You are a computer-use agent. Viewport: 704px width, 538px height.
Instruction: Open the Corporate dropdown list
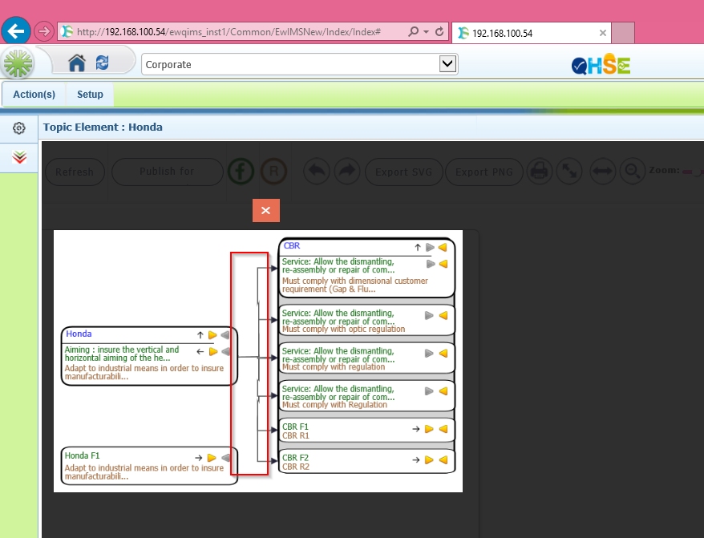click(447, 64)
